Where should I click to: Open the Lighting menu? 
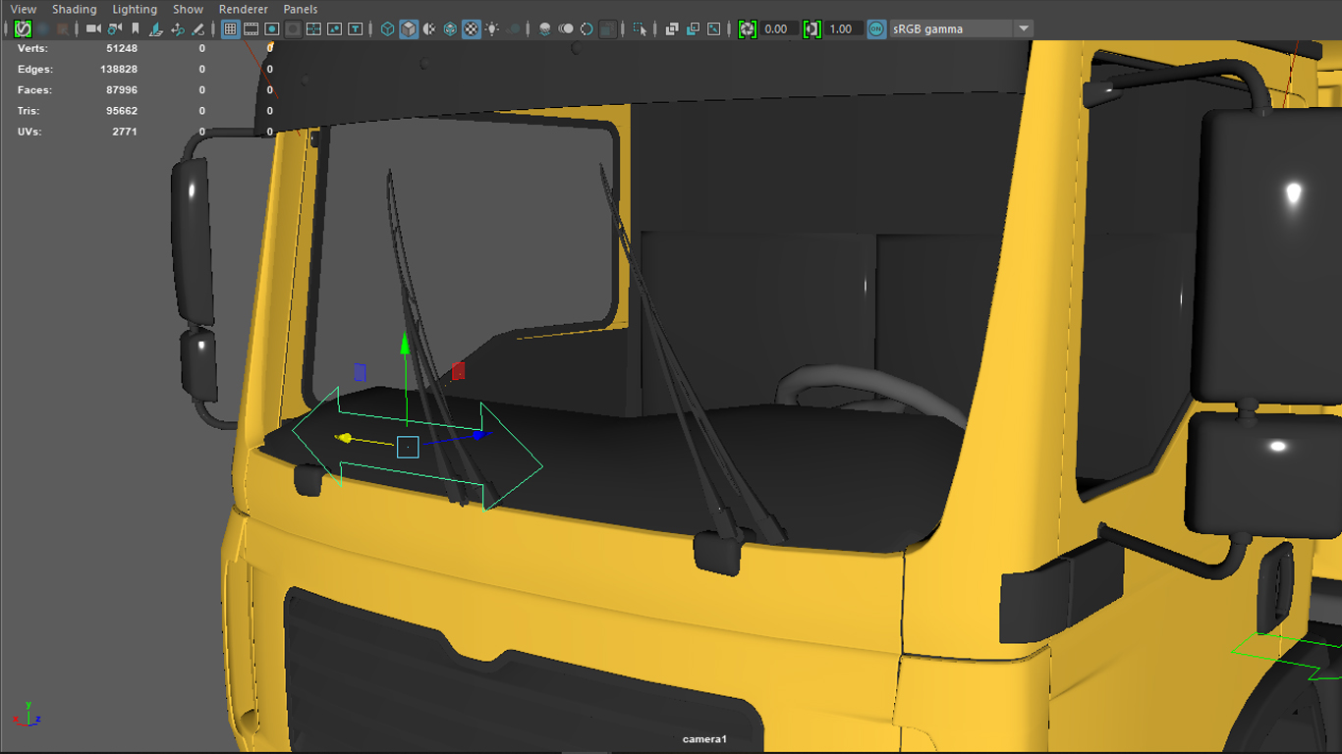[x=135, y=9]
